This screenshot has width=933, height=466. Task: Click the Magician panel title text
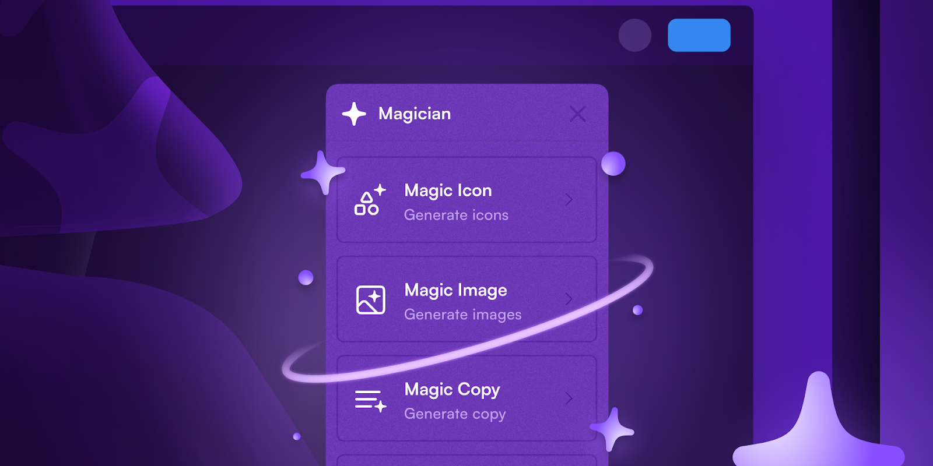click(x=415, y=114)
